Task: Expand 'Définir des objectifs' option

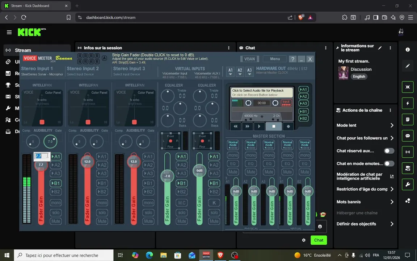Action: point(365,224)
